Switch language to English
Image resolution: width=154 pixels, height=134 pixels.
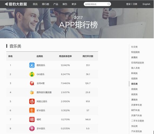[146, 4]
